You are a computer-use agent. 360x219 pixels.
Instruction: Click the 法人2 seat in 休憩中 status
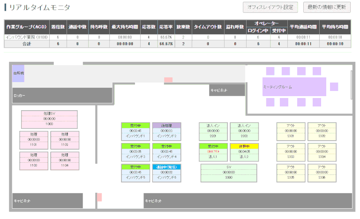244,152
